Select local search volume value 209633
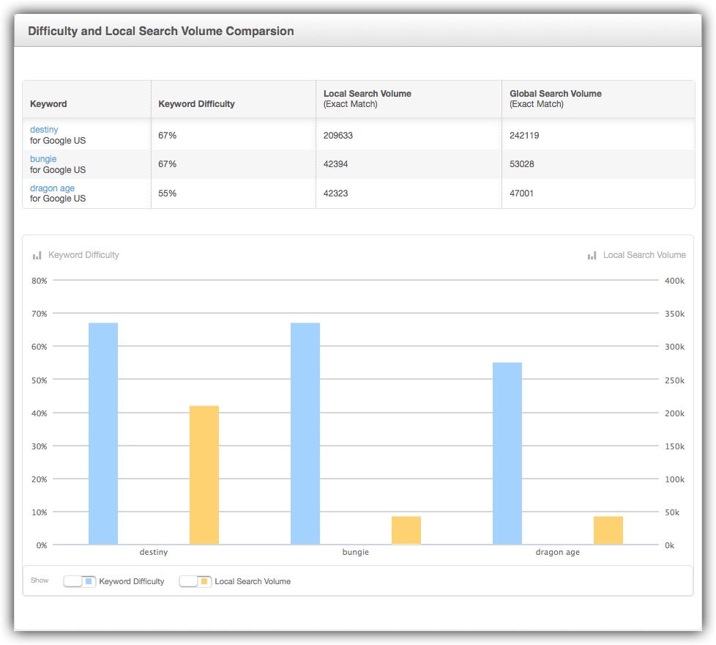This screenshot has height=645, width=716. point(338,136)
